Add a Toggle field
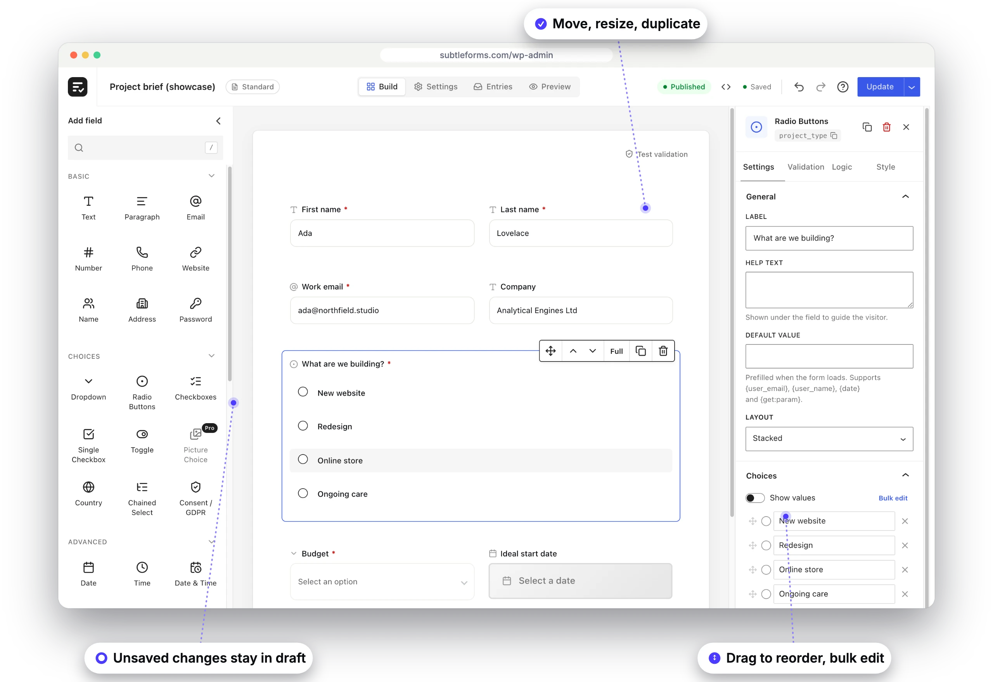The height and width of the screenshot is (682, 993). [x=142, y=441]
